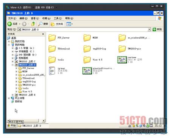Open the Views layout dropdown
Viewport: 170px width, 138px height.
70,24
